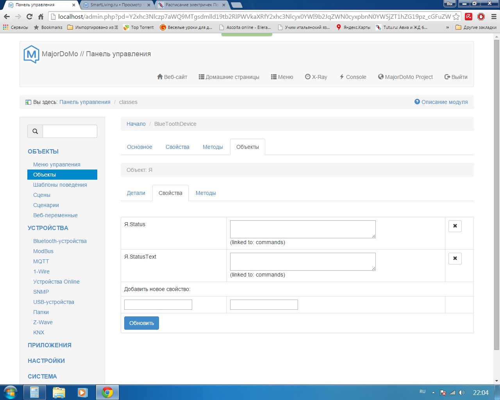500x400 pixels.
Task: Expand the УСТРОЙСТВА sidebar section
Action: click(48, 228)
